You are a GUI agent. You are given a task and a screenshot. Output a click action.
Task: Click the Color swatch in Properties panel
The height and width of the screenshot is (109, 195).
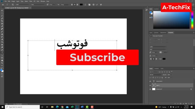[164, 59]
